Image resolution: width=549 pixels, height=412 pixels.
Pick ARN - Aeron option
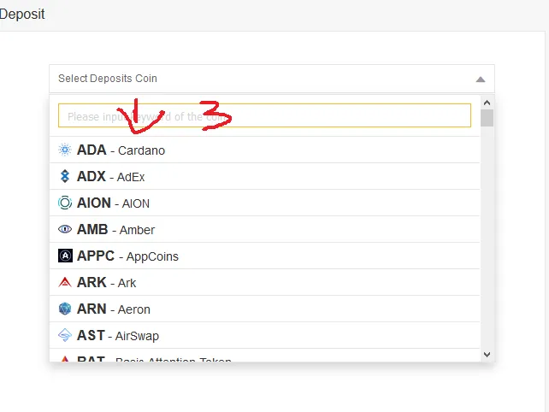(265, 309)
